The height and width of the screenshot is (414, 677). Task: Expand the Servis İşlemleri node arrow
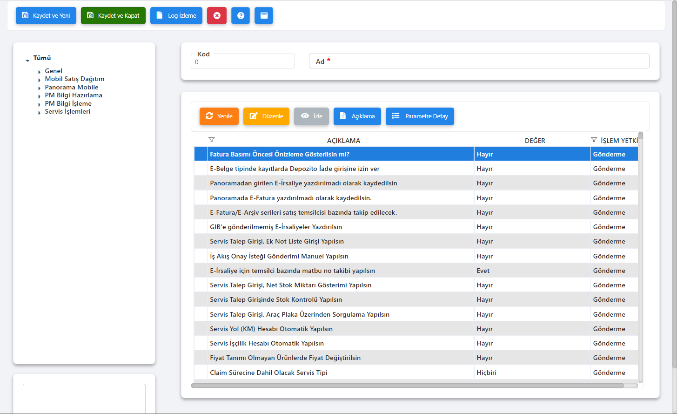tap(40, 113)
